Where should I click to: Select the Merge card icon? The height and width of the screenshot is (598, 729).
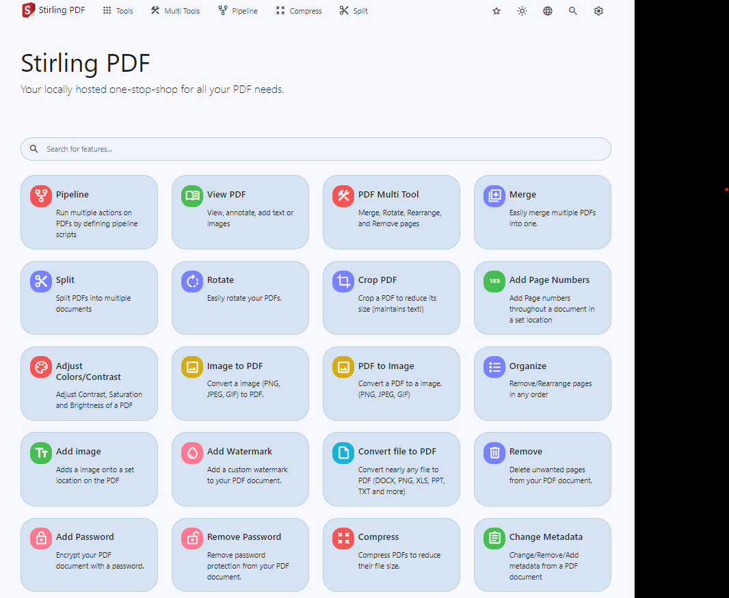(494, 196)
